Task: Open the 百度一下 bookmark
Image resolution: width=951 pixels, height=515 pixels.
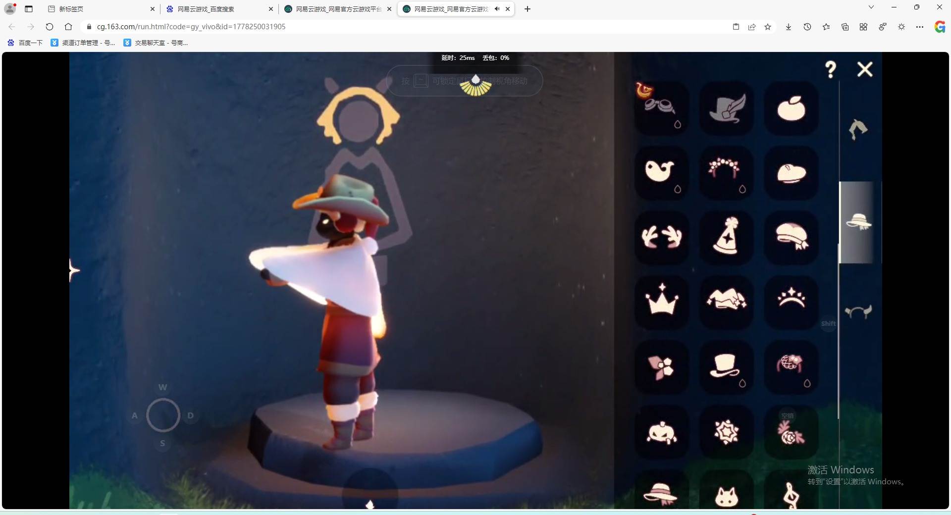Action: pos(25,43)
